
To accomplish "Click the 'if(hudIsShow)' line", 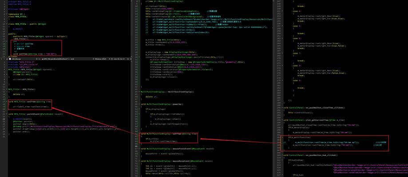I will [296, 160].
